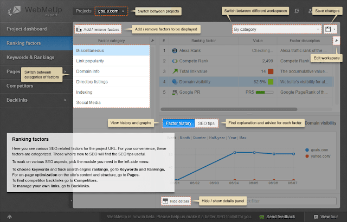Select the Half-year graph range
Screen dimensions: 347x222
tap(217, 138)
